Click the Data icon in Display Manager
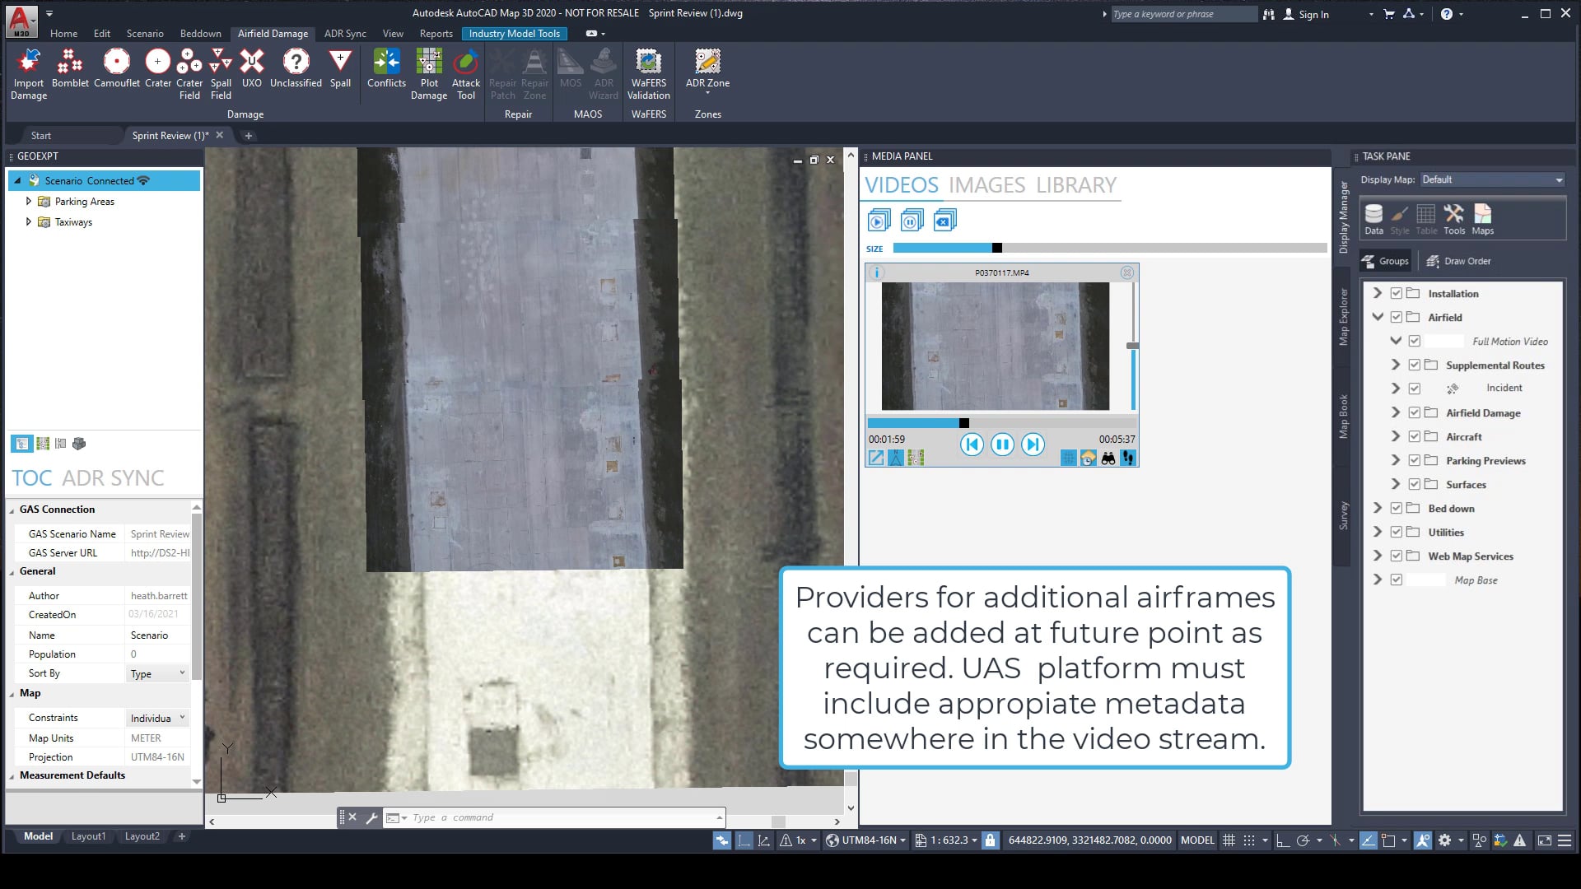The width and height of the screenshot is (1581, 889). (1373, 216)
